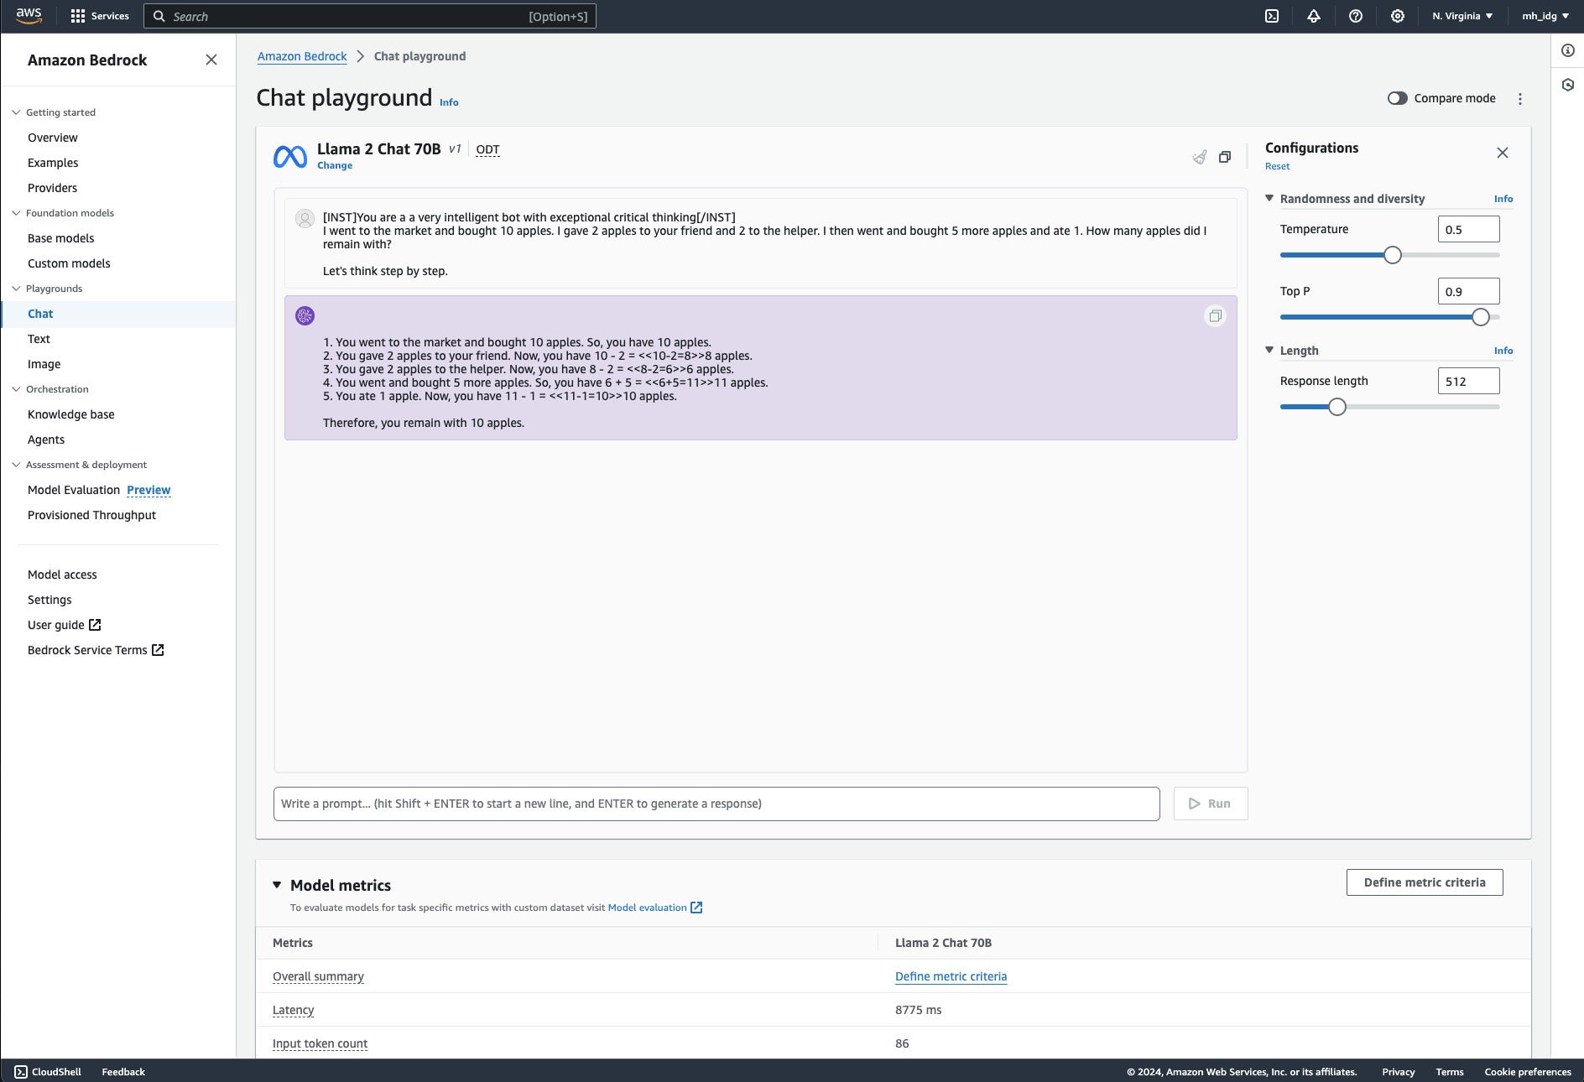Image resolution: width=1584 pixels, height=1082 pixels.
Task: Click the Temperature value field
Action: (x=1469, y=229)
